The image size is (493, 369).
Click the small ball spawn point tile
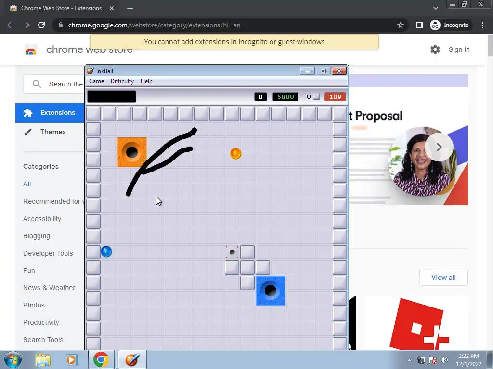(x=232, y=252)
